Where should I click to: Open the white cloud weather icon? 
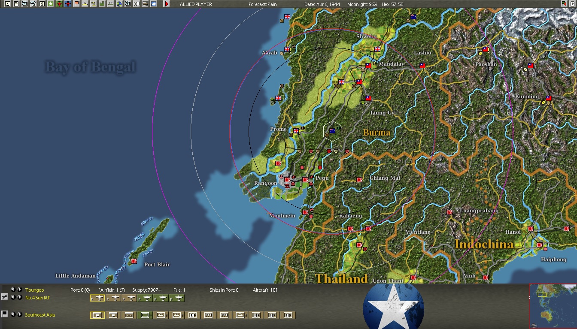coord(154,4)
